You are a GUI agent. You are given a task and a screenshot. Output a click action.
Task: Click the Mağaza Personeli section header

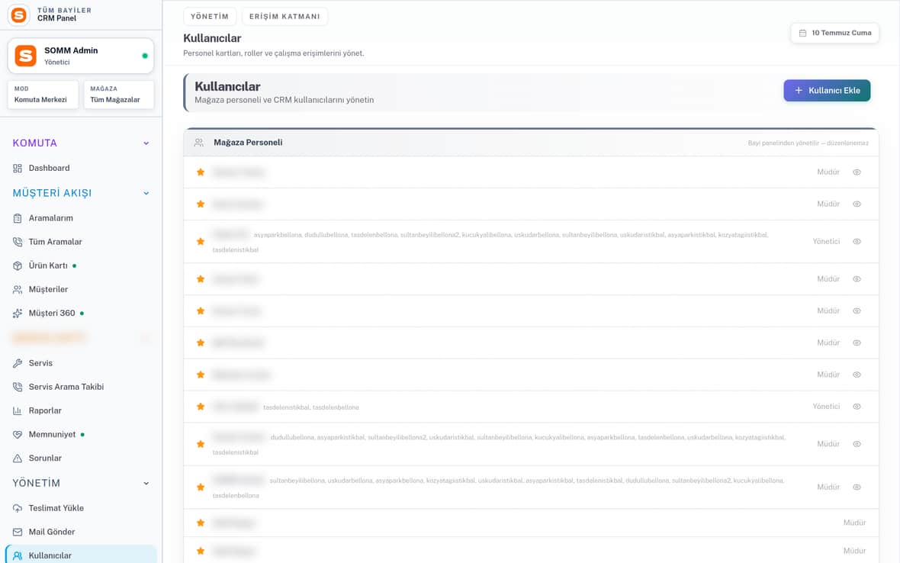531,143
